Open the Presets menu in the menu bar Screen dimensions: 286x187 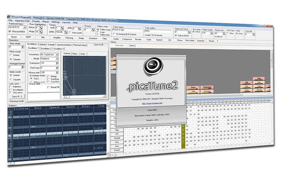coord(36,21)
